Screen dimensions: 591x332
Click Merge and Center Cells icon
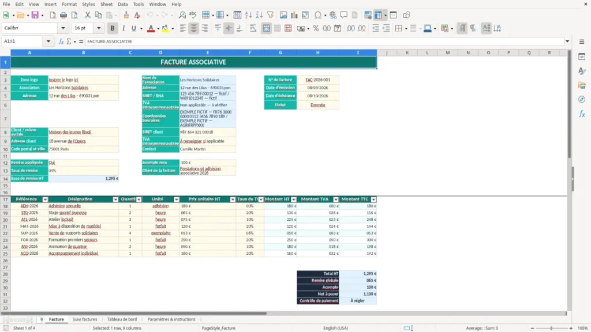tap(266, 28)
